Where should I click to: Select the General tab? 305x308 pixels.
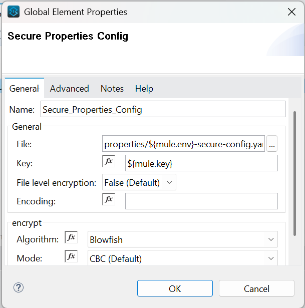point(24,89)
